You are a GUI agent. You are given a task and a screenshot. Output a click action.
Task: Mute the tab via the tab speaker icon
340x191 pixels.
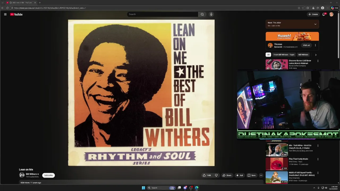(11, 3)
